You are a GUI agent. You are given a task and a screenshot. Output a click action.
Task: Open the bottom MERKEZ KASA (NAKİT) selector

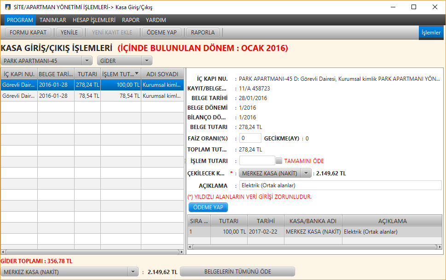tap(134, 271)
